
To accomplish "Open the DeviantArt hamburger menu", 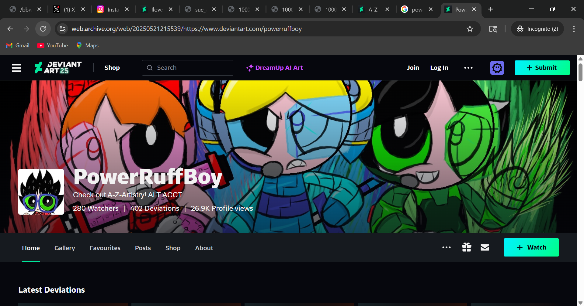I will click(x=16, y=68).
